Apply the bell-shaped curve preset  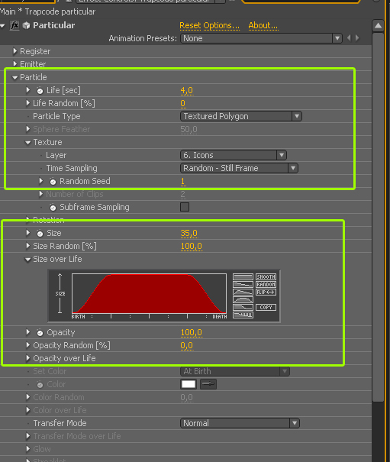coord(243,299)
